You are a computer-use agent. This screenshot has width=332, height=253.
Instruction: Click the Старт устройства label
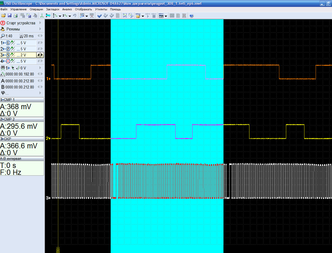pyautogui.click(x=21, y=23)
